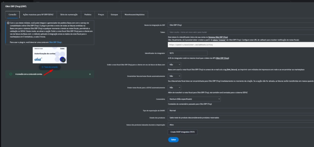Go to the Pedidos tab
Image resolution: width=314 pixels, height=147 pixels.
click(88, 15)
